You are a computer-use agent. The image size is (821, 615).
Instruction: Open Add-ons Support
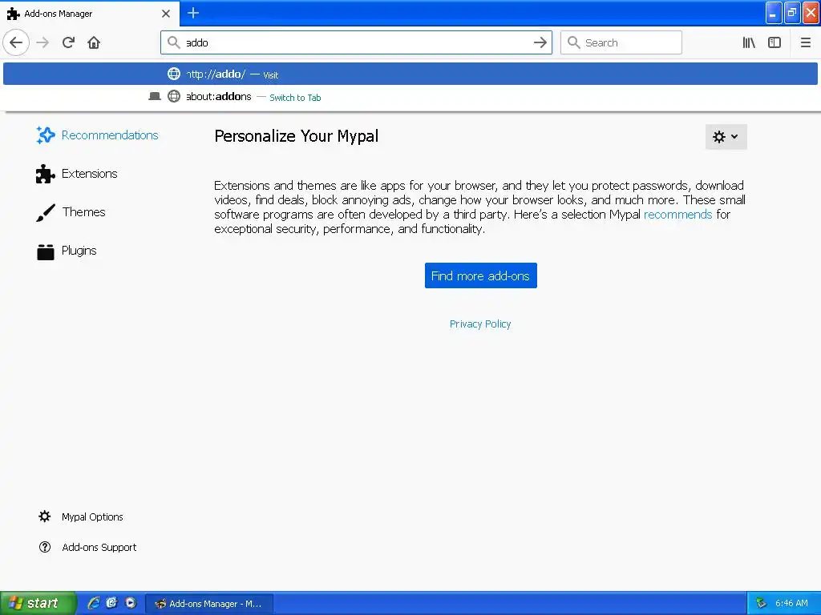[87, 547]
